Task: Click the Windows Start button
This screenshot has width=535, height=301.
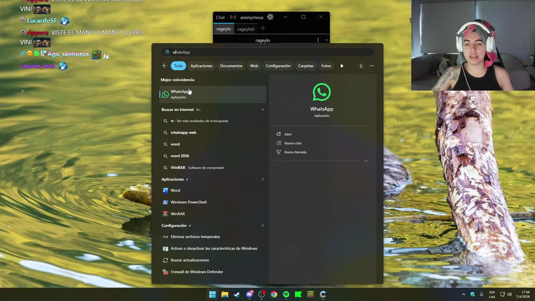Action: pyautogui.click(x=212, y=294)
